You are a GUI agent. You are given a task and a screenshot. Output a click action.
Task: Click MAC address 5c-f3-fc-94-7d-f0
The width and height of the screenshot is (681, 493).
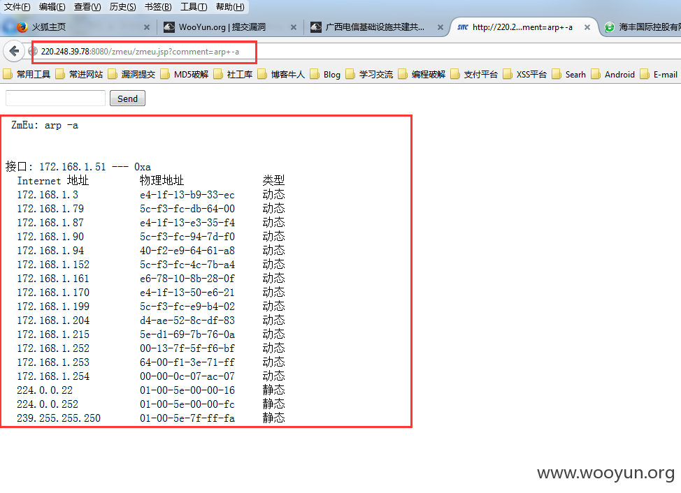point(187,236)
